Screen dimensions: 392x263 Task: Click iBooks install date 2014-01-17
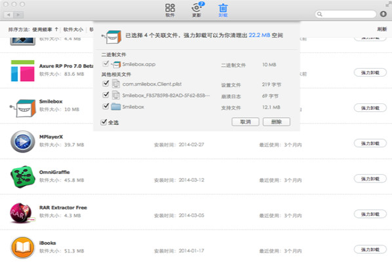tap(191, 251)
